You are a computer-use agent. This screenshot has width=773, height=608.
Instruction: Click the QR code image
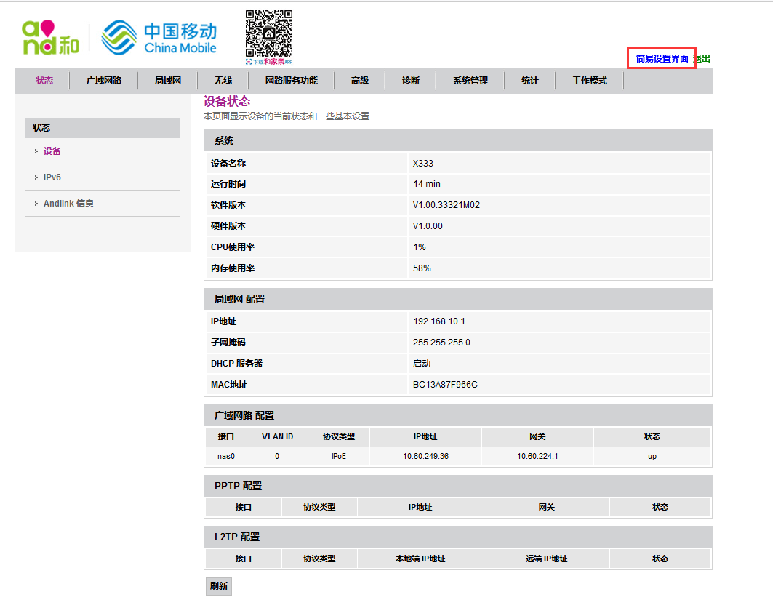click(x=269, y=34)
